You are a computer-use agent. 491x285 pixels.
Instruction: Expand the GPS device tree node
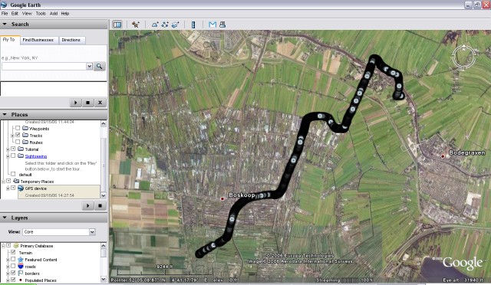[x=8, y=188]
